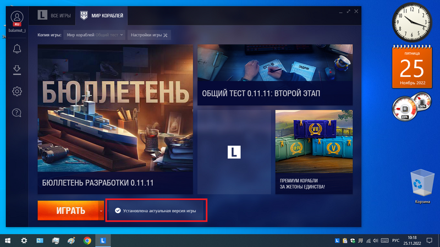The image size is (440, 247).
Task: Open the touch keyboard tray icon
Action: coord(384,240)
